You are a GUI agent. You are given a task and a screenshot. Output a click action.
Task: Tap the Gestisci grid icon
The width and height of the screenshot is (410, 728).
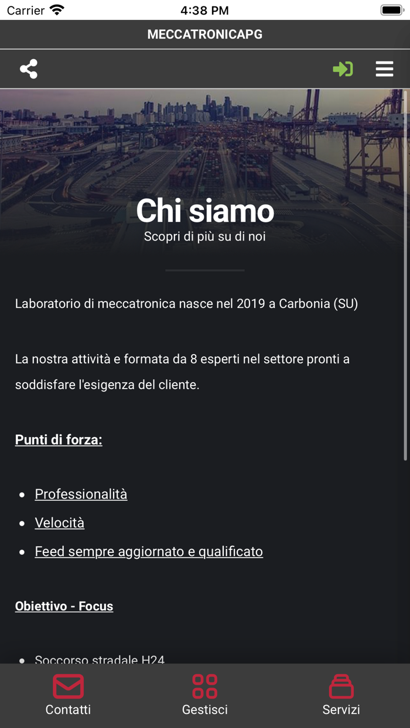tap(205, 686)
